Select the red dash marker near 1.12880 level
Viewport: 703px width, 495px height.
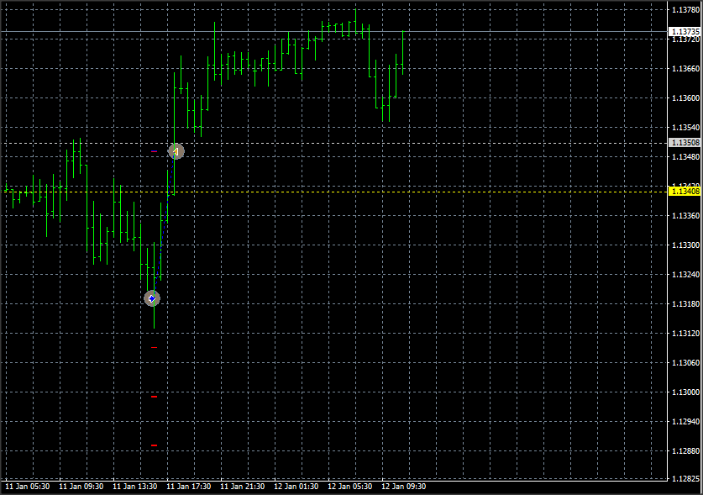click(155, 445)
